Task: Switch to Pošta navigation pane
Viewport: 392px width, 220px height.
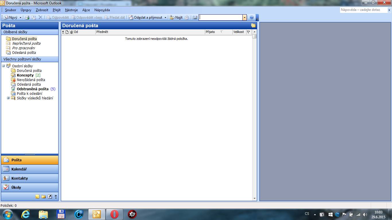Action: coord(30,160)
